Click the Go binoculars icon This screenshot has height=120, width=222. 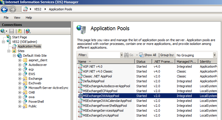126,55
